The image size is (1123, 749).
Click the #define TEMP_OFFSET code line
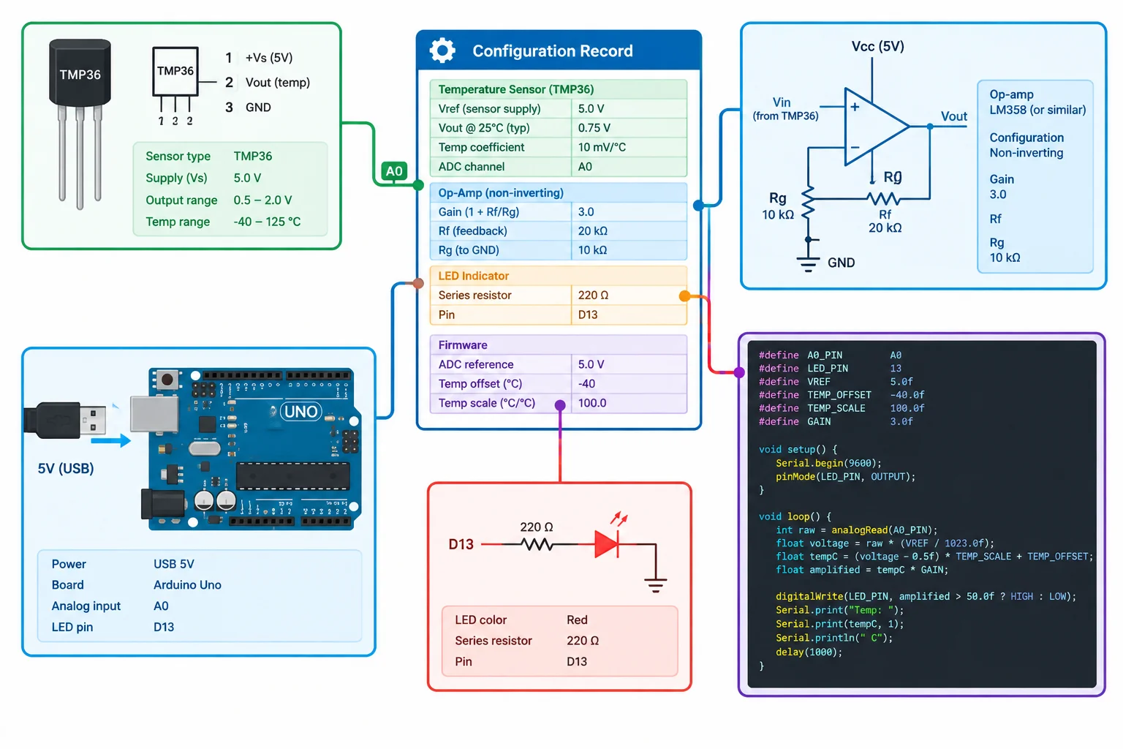(842, 395)
